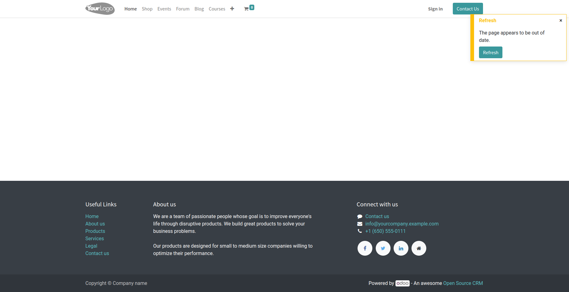Open the Courses menu item
Image resolution: width=569 pixels, height=292 pixels.
217,9
